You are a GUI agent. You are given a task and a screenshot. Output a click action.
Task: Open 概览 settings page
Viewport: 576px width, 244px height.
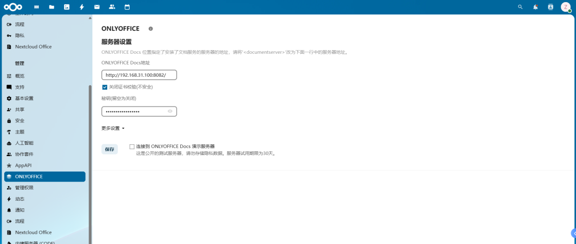(45, 76)
